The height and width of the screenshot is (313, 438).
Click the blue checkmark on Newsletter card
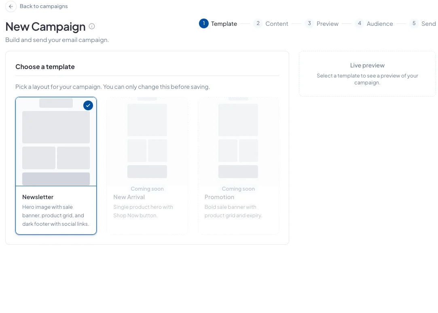point(88,105)
